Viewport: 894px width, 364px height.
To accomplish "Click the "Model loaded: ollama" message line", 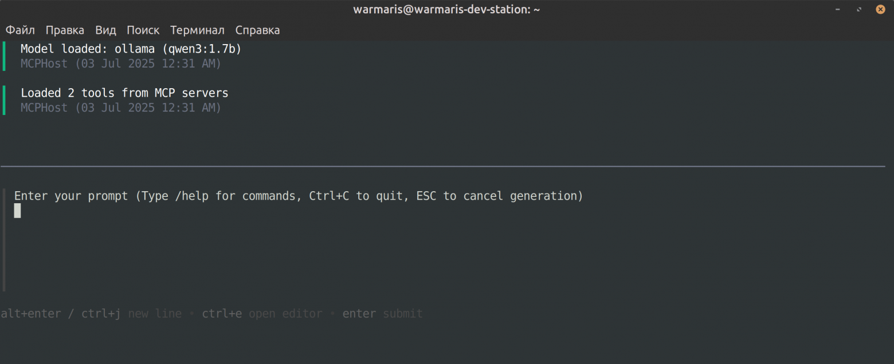I will click(x=131, y=49).
